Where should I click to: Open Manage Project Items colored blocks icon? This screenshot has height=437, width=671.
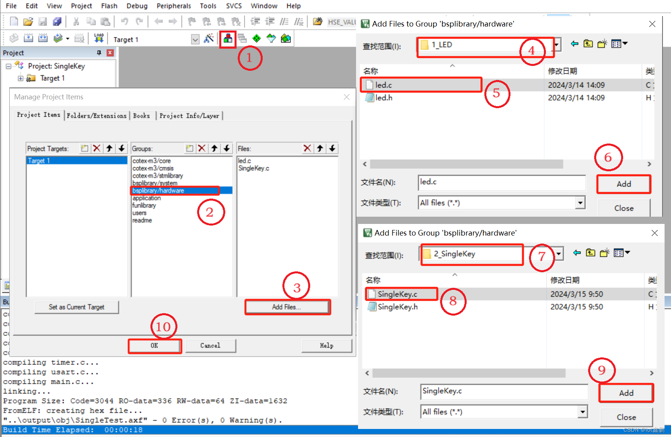228,39
